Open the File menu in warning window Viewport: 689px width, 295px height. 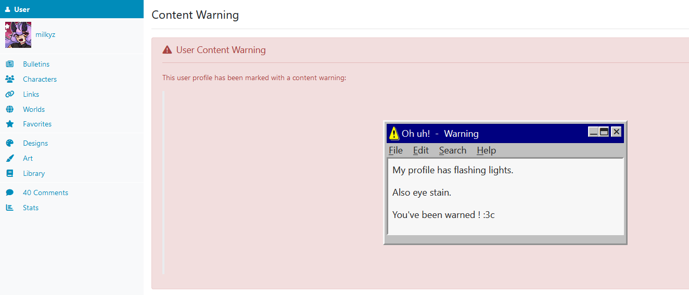(x=395, y=150)
